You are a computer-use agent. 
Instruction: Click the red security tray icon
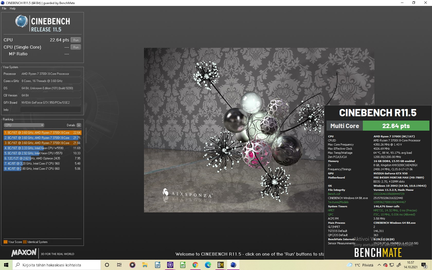pos(385,265)
